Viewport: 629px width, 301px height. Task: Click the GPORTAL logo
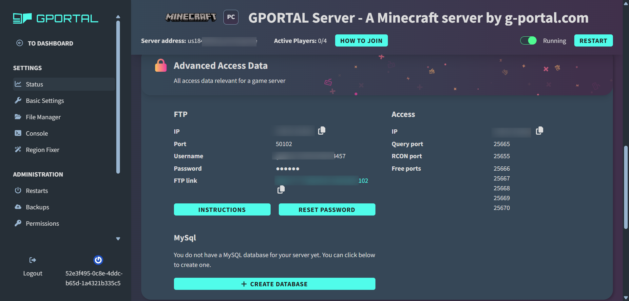click(x=55, y=18)
